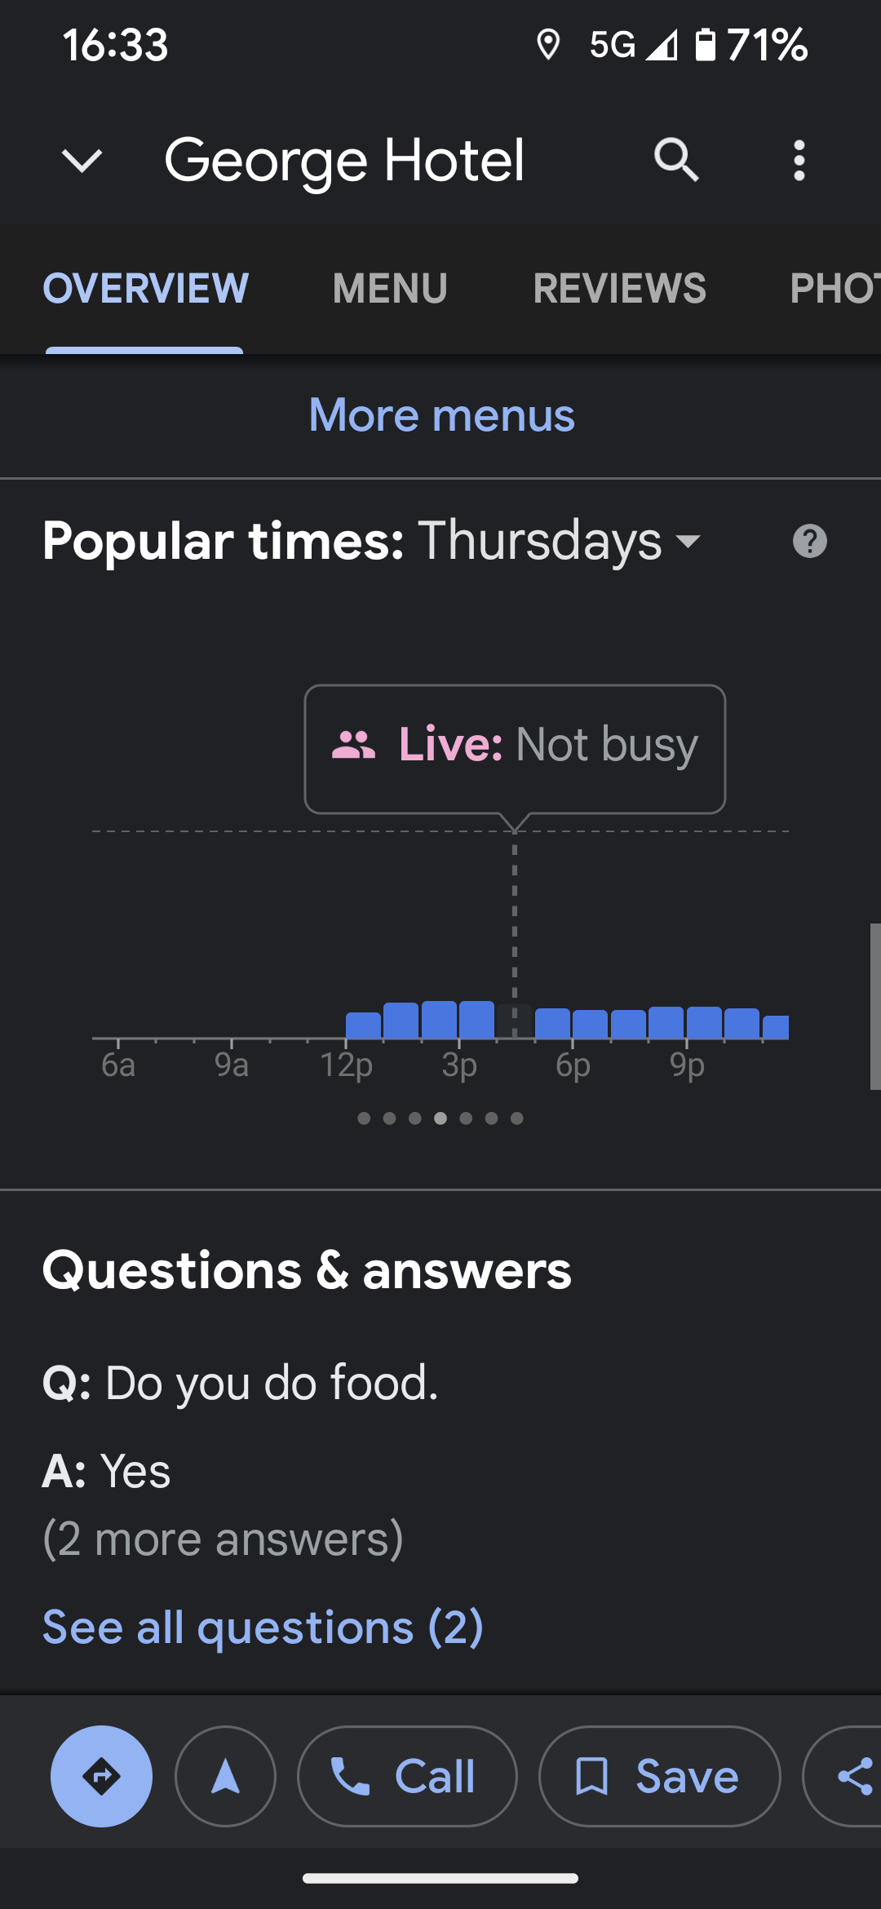The width and height of the screenshot is (881, 1909).
Task: Switch to the Menu tab
Action: coord(390,288)
